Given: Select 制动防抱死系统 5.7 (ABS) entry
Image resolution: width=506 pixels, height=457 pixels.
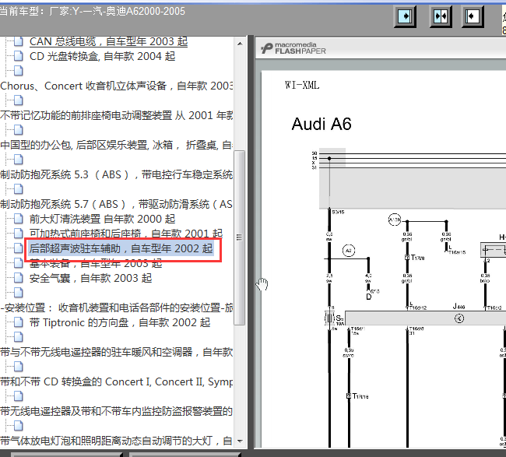Looking at the screenshot, I should tap(117, 204).
